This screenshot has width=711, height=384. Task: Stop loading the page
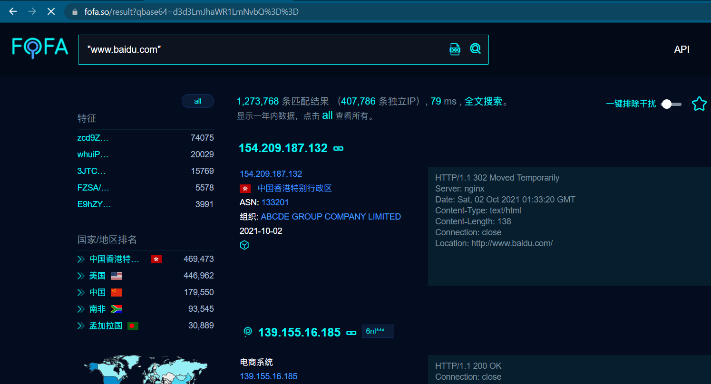coord(51,11)
